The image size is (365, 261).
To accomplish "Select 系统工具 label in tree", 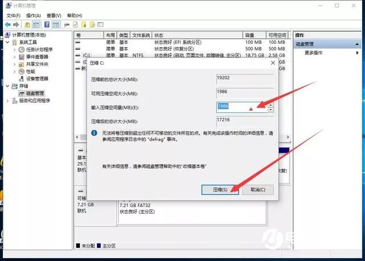I will (28, 42).
